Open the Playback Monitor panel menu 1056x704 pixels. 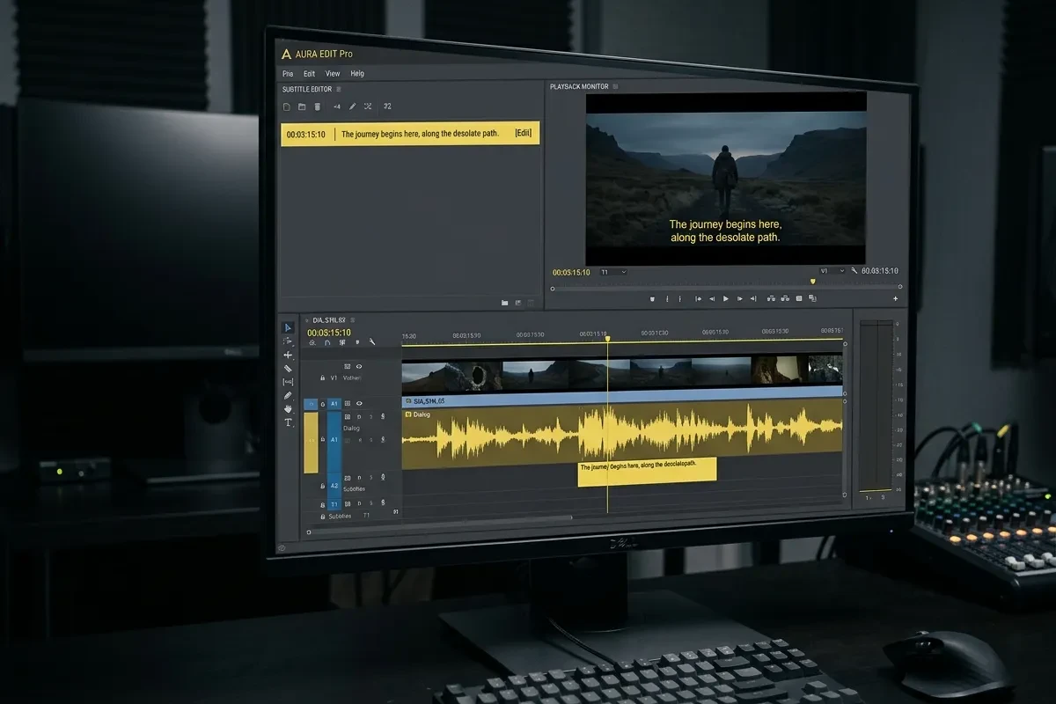pyautogui.click(x=615, y=86)
